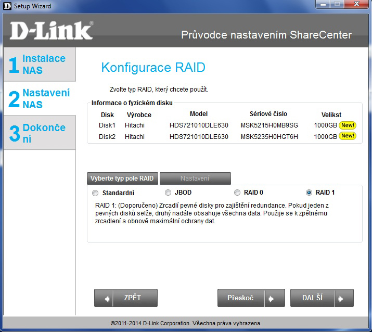Click the Přeskoč skip button
The width and height of the screenshot is (372, 332).
pyautogui.click(x=251, y=298)
